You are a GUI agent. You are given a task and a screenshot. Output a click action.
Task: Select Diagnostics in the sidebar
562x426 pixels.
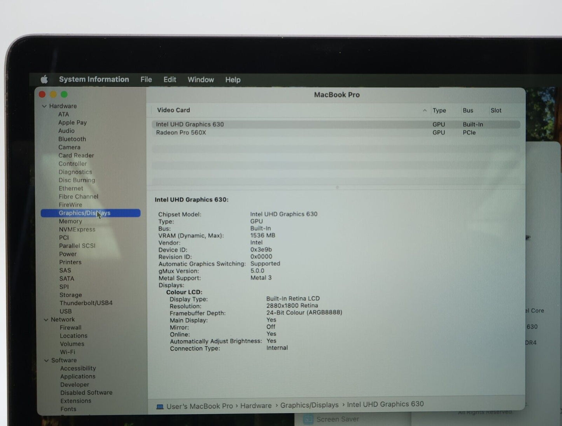75,172
